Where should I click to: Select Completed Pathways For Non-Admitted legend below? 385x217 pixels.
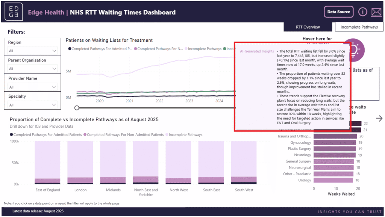(x=85, y=134)
